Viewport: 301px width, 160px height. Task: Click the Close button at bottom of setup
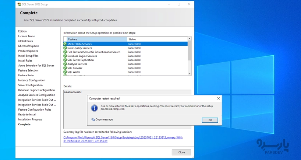point(181,152)
